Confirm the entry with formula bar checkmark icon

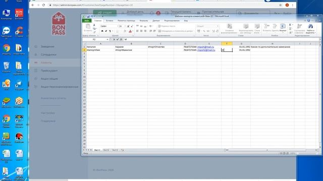point(118,39)
